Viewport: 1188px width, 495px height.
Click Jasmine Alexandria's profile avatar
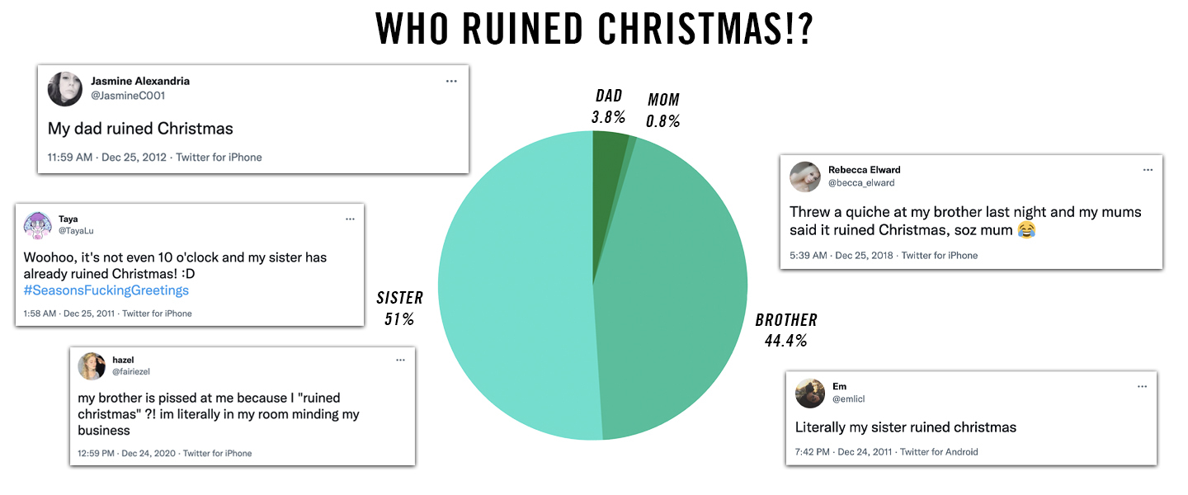(65, 89)
